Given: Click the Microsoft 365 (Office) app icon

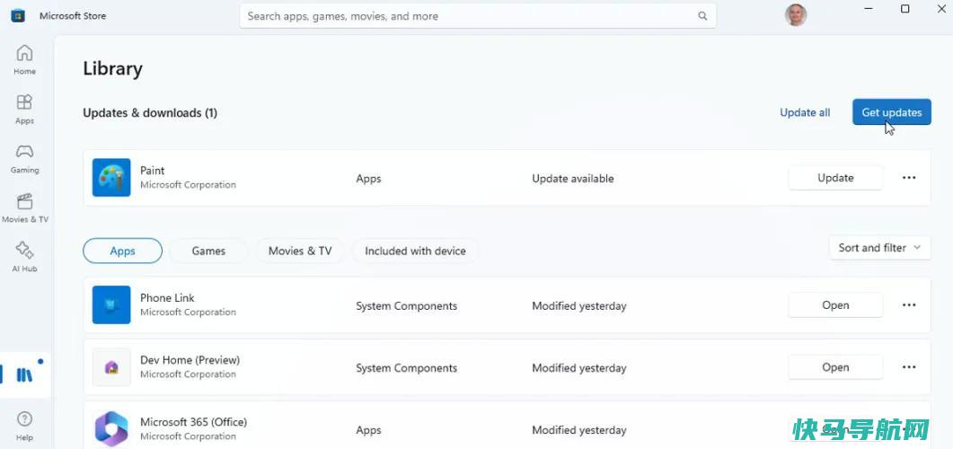Looking at the screenshot, I should (111, 429).
